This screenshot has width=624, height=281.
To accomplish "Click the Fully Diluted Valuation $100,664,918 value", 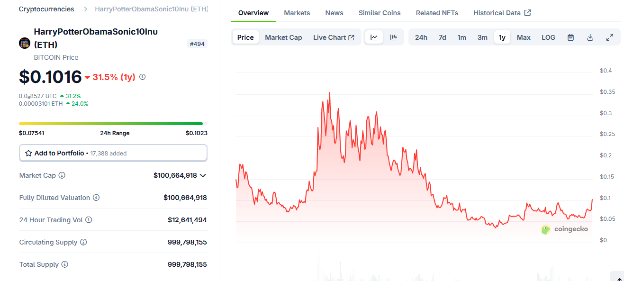I will [x=185, y=198].
